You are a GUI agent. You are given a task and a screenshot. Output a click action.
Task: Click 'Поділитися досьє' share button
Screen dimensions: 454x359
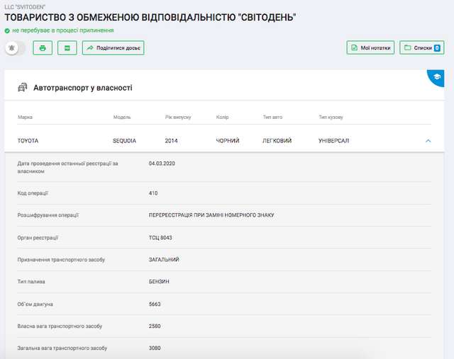tap(113, 48)
